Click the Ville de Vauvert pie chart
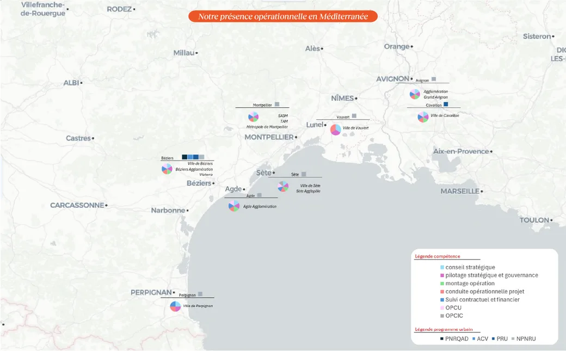This screenshot has height=351, width=566. click(x=336, y=130)
